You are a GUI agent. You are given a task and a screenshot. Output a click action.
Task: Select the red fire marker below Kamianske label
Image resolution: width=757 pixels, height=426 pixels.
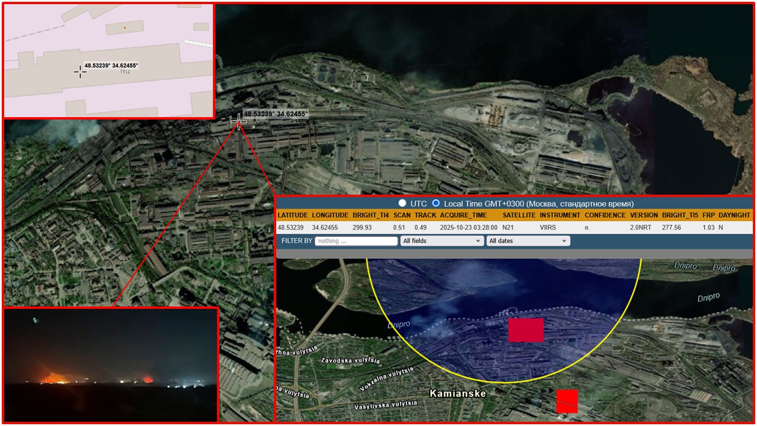coord(567,401)
